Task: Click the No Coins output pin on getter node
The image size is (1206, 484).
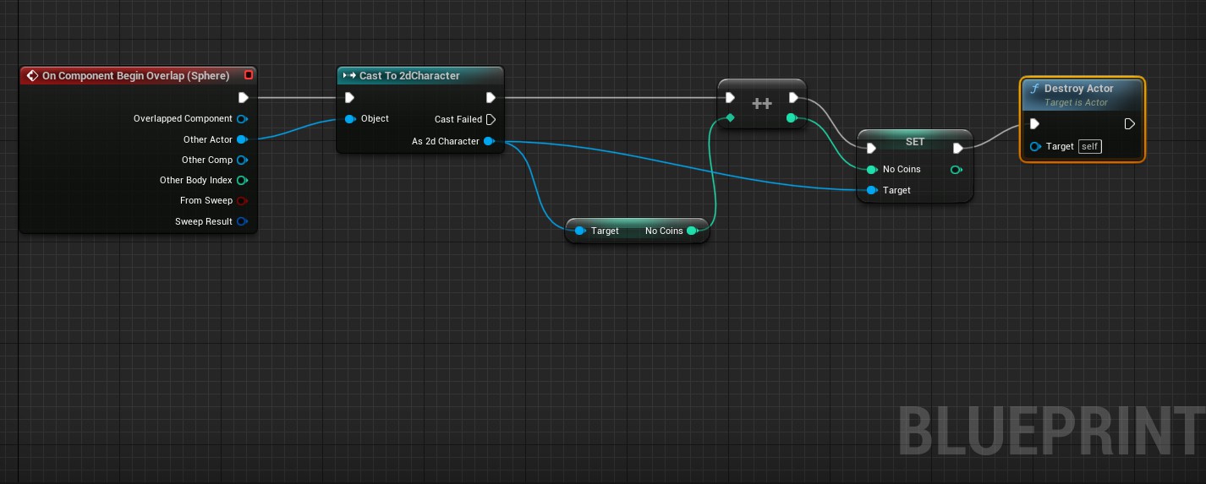Action: 692,231
